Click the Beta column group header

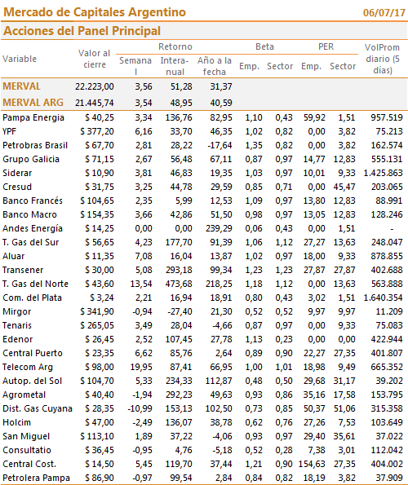[x=264, y=46]
